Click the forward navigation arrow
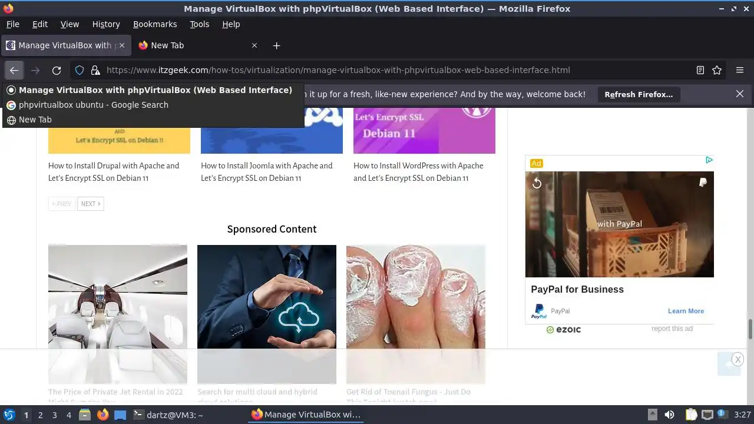Image resolution: width=754 pixels, height=424 pixels. coord(35,70)
